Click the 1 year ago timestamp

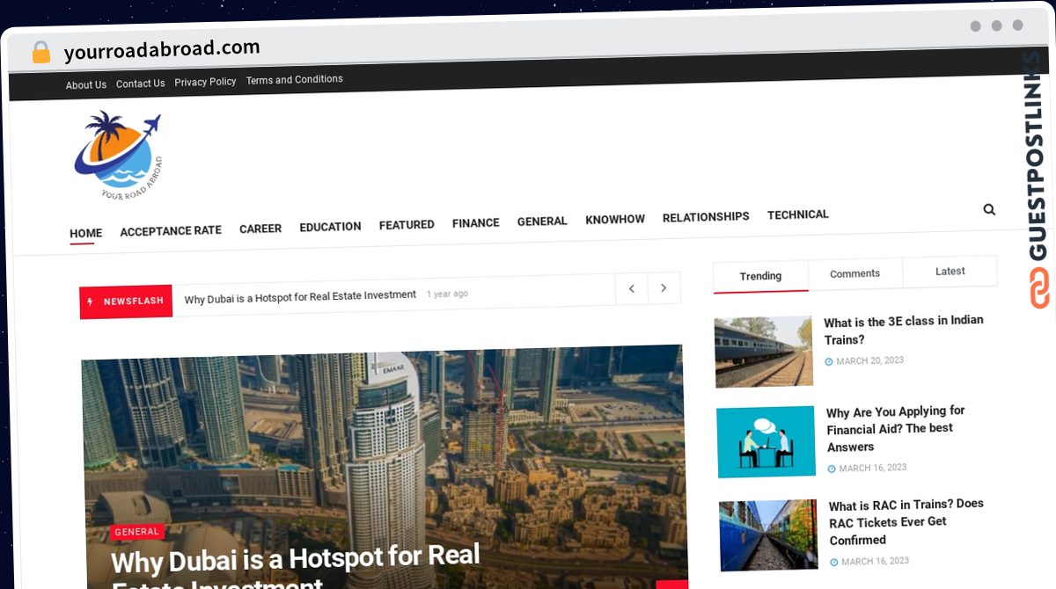[447, 294]
